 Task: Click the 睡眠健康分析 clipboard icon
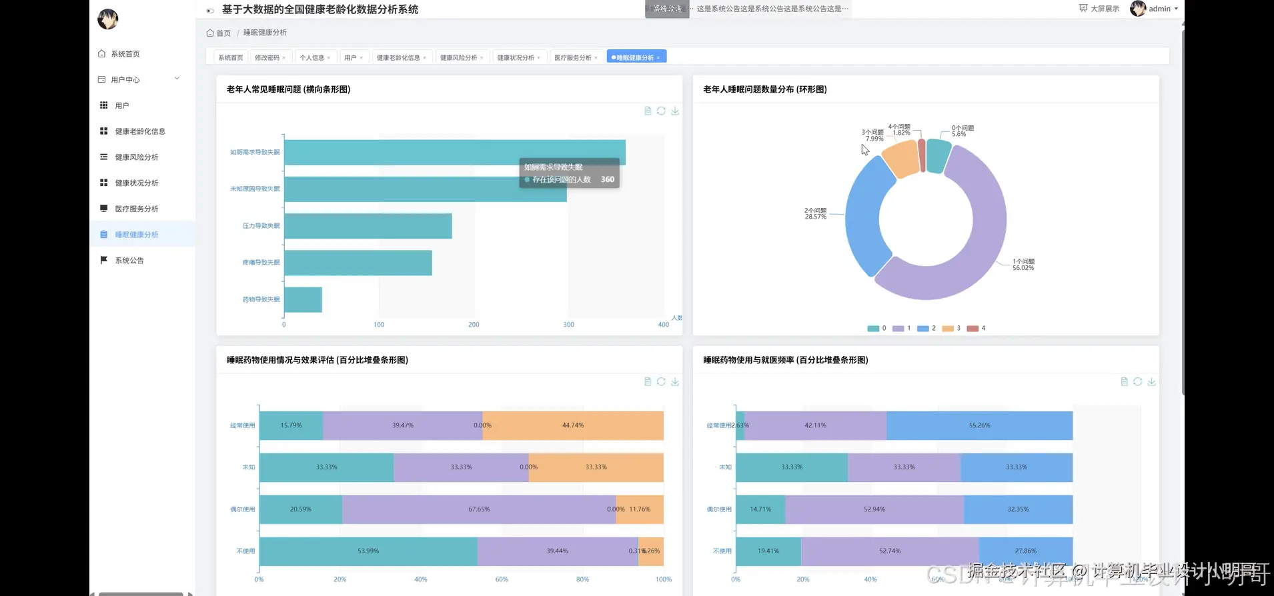(103, 235)
